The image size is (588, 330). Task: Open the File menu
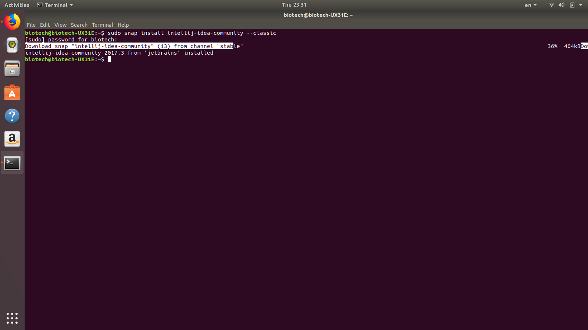[x=31, y=25]
